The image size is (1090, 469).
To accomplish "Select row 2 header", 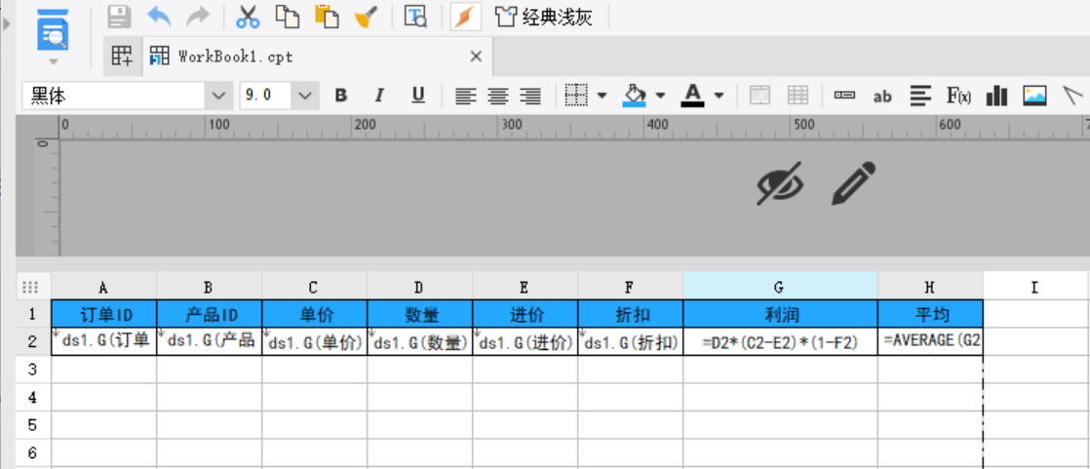I will (x=33, y=341).
